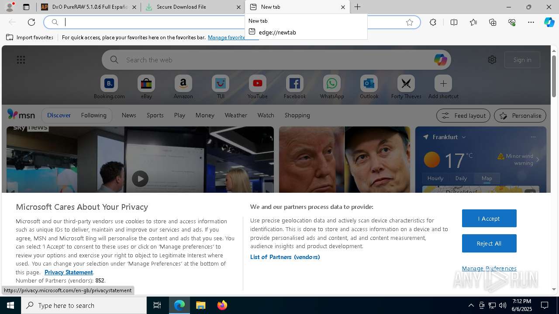Image resolution: width=559 pixels, height=314 pixels.
Task: Open the Collections icon
Action: pyautogui.click(x=493, y=22)
